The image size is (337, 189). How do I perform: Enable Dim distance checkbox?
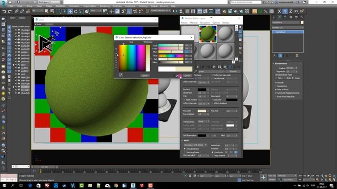(x=212, y=79)
